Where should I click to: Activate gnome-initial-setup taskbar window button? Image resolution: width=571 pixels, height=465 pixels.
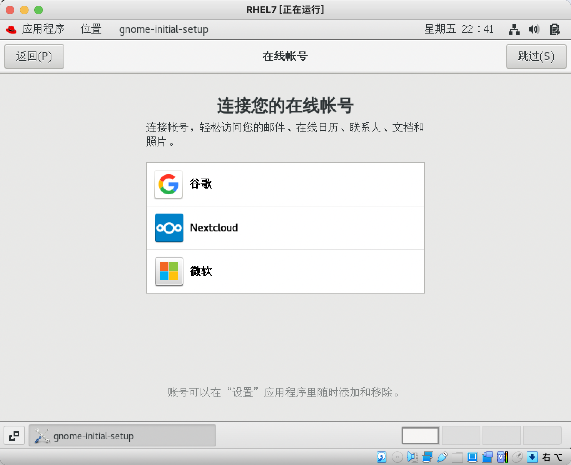(122, 436)
